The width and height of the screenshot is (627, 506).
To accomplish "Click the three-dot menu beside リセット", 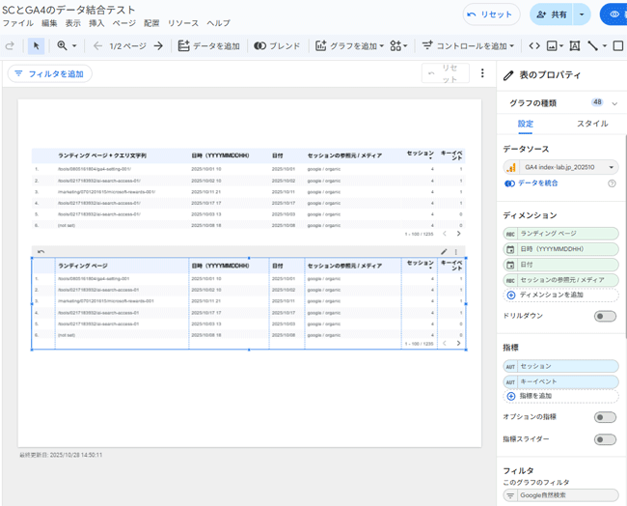I will (x=482, y=73).
